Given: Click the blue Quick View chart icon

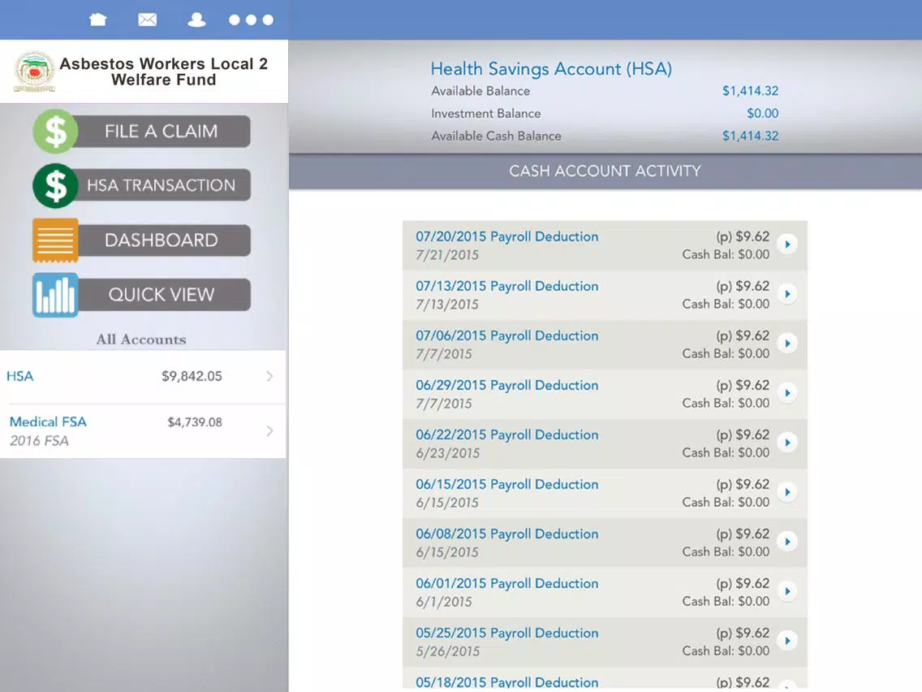Looking at the screenshot, I should coord(55,295).
